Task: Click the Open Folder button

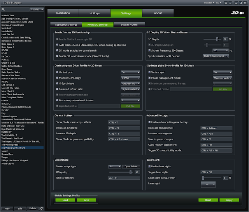Action: (131, 167)
